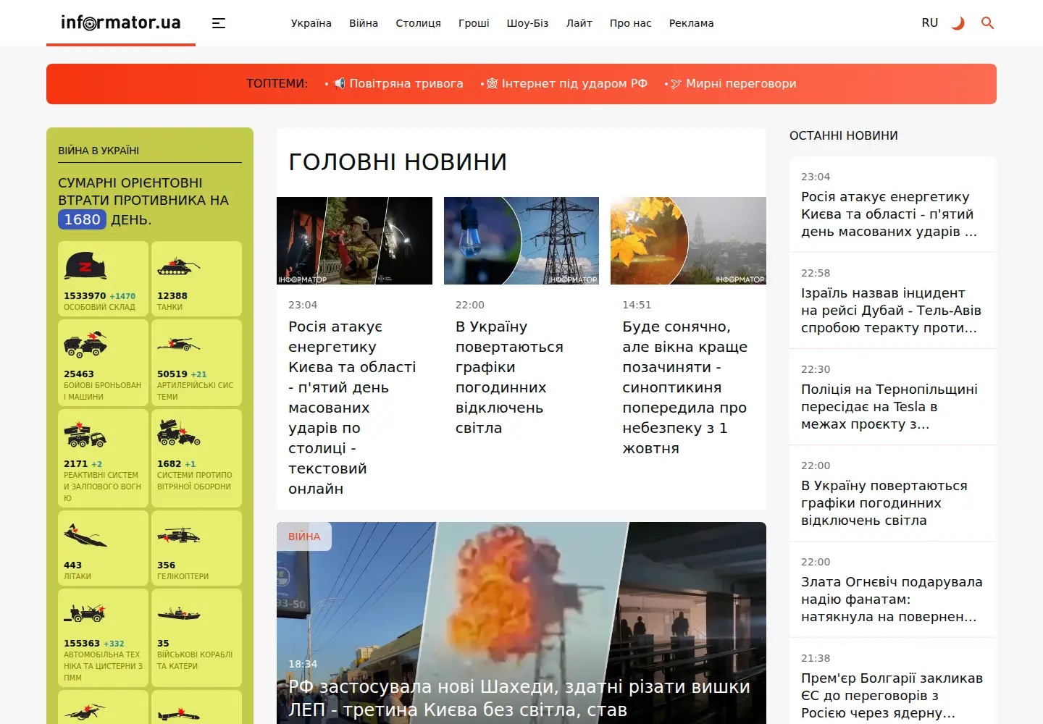Open Shahed drones power line towers headline
The height and width of the screenshot is (724, 1043).
[x=519, y=698]
